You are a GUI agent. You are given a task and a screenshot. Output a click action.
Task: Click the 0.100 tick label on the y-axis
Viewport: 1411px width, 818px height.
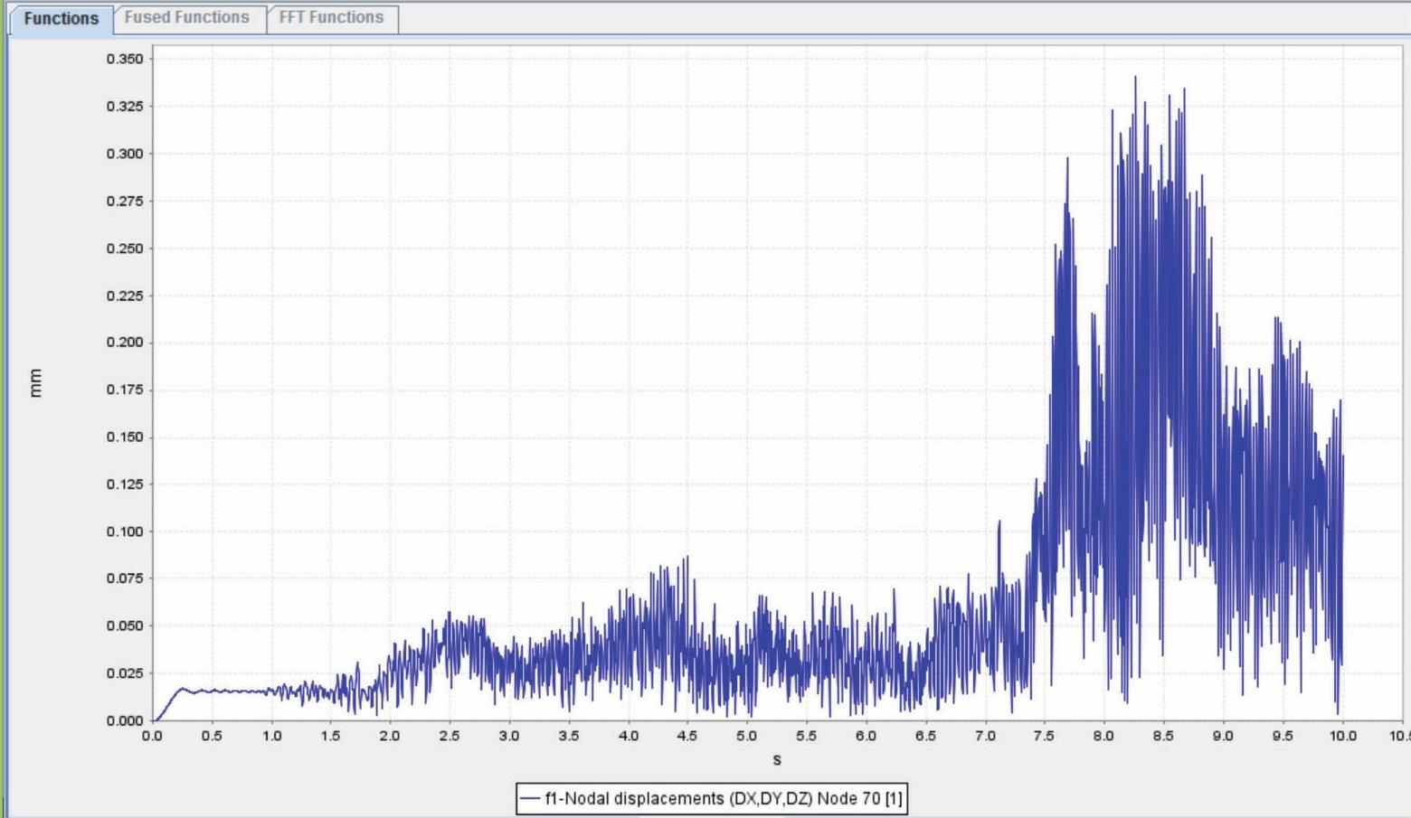pyautogui.click(x=124, y=531)
